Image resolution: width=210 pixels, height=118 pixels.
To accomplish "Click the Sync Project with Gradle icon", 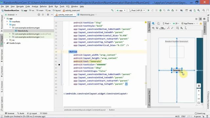I will (x=191, y=10).
